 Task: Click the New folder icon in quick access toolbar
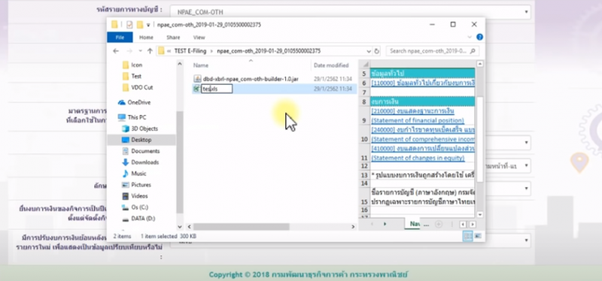tap(140, 25)
